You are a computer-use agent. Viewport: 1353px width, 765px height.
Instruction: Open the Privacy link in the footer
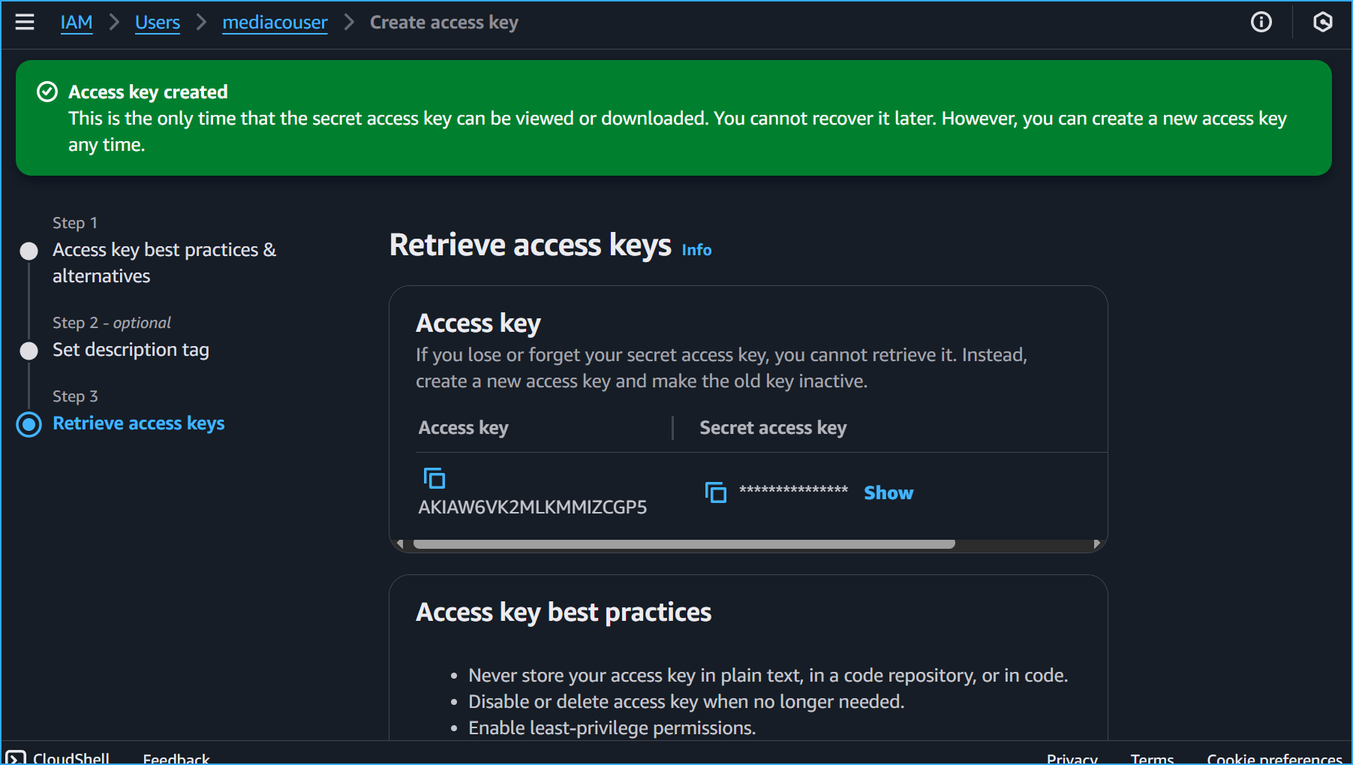coord(1072,758)
